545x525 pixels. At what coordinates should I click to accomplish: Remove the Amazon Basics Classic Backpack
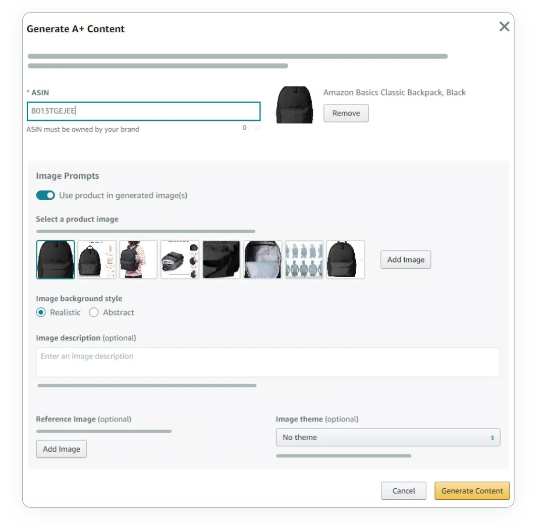pyautogui.click(x=346, y=113)
